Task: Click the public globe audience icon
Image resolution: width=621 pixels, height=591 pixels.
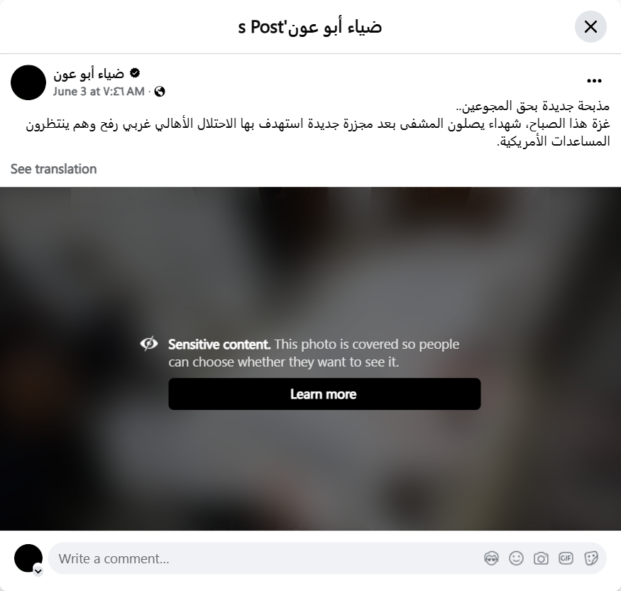Action: coord(160,92)
